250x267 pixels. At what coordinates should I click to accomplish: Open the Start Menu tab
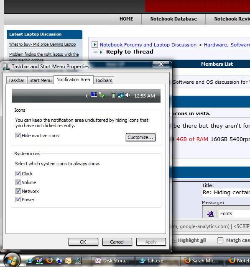tap(41, 80)
